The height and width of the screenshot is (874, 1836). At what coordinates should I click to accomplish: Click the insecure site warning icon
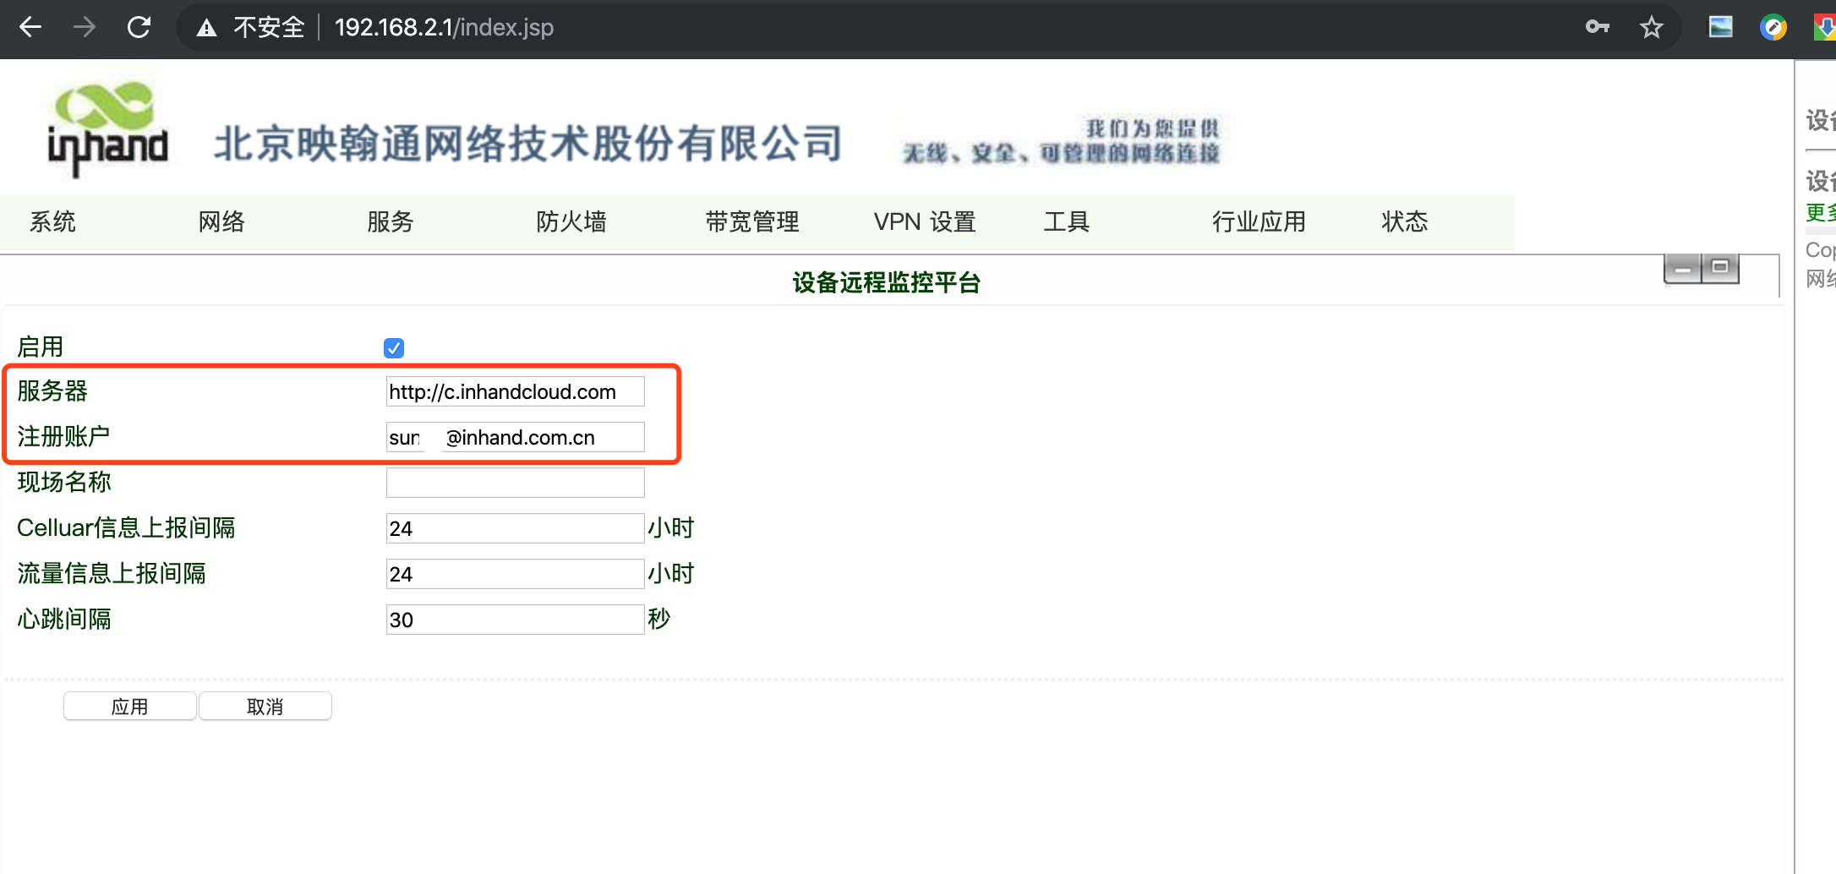click(x=207, y=28)
